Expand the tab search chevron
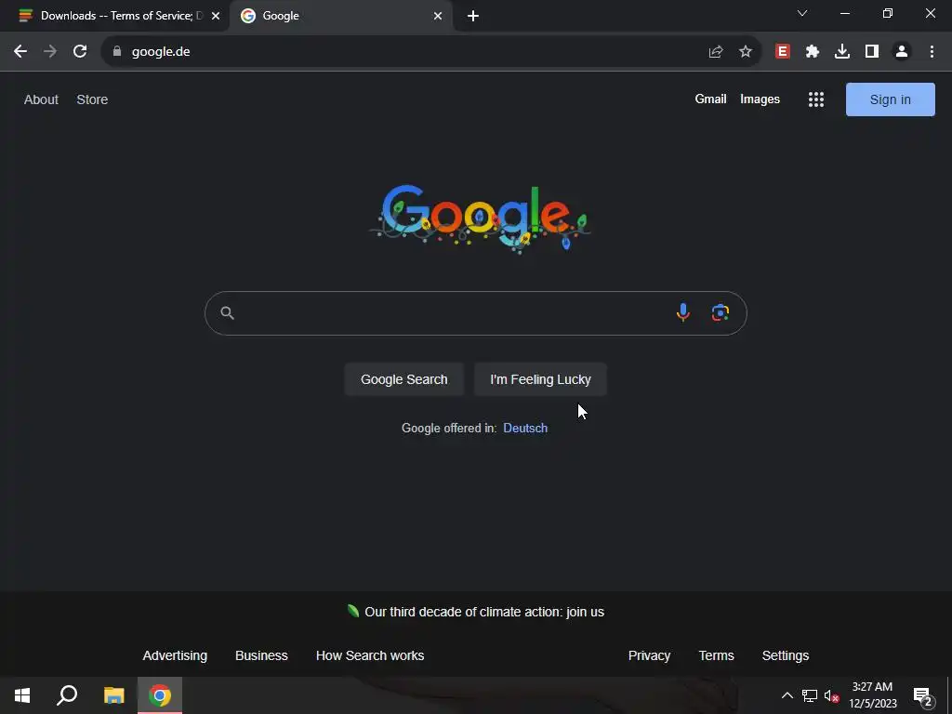The width and height of the screenshot is (952, 714). click(802, 13)
